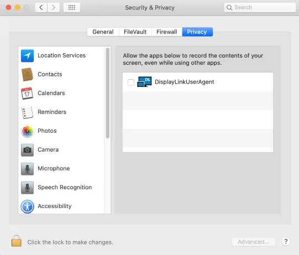The image size is (299, 255).
Task: Open the Photos flower icon category
Action: [27, 131]
